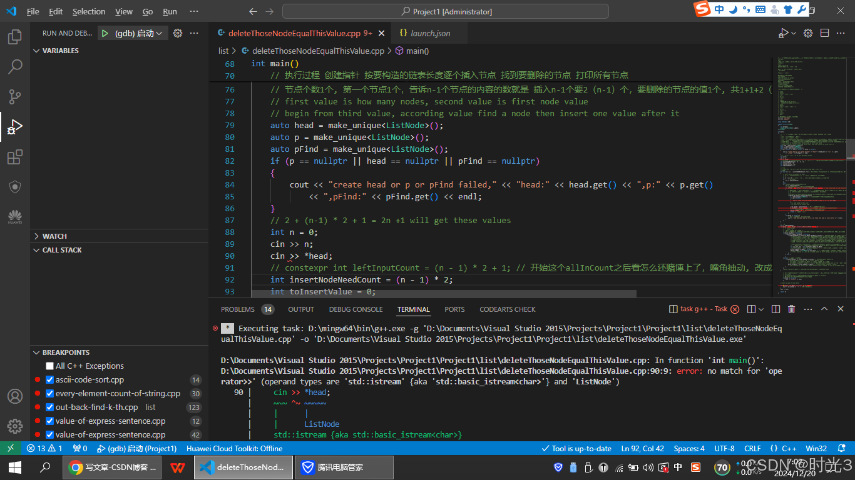The image size is (855, 480).
Task: Switch to the DEBUG CONSOLE tab
Action: [356, 309]
